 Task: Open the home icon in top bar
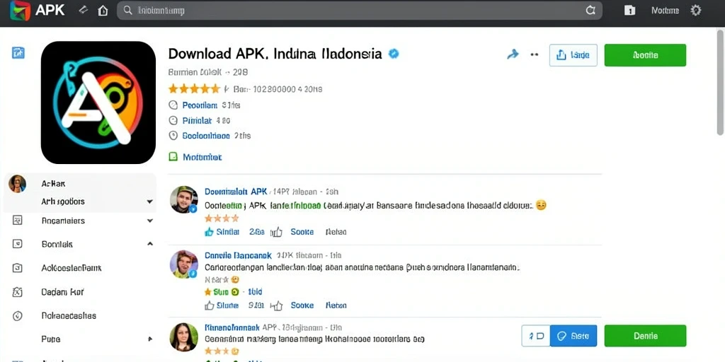point(103,10)
